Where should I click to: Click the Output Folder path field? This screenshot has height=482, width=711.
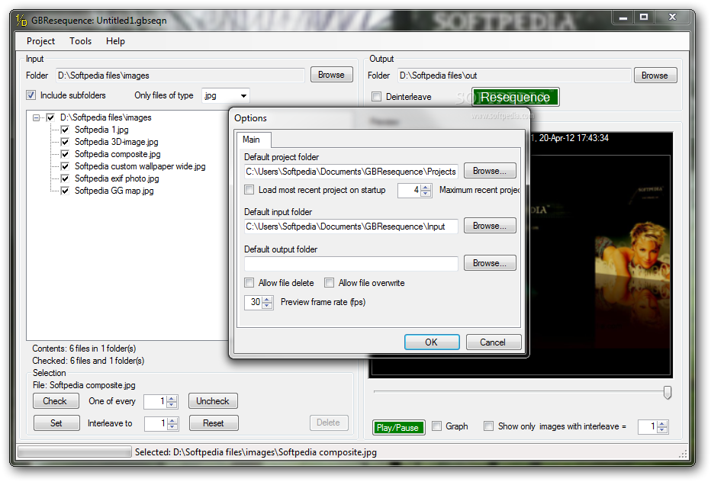515,76
